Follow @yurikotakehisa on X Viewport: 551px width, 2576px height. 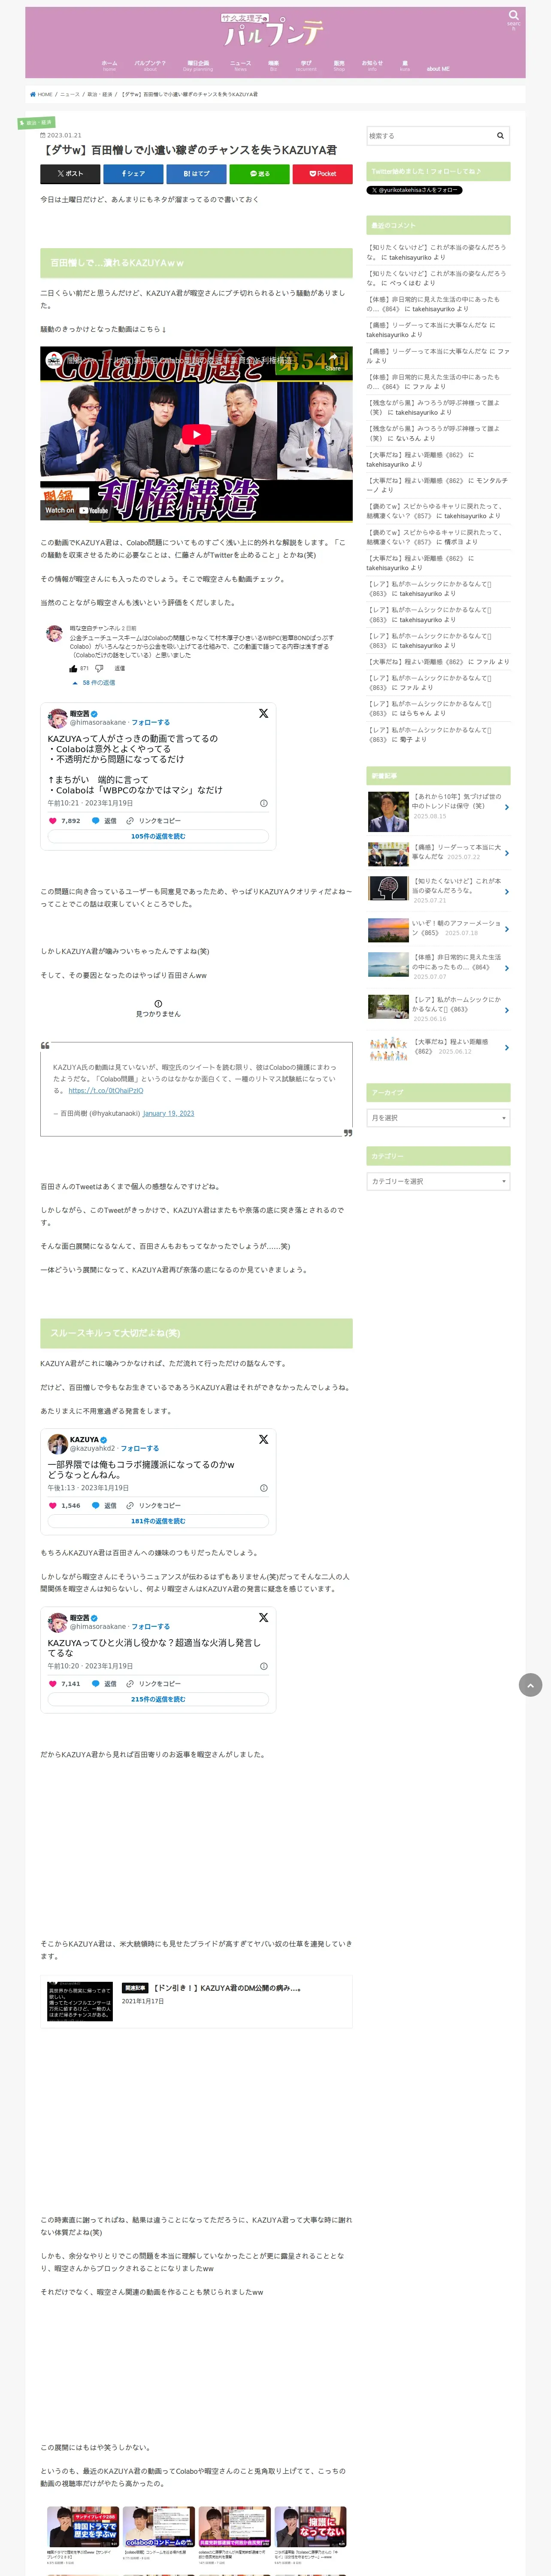[414, 190]
